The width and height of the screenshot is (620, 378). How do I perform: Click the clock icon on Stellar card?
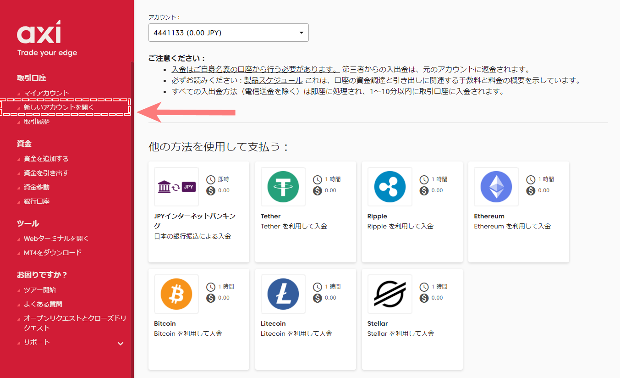[424, 287]
